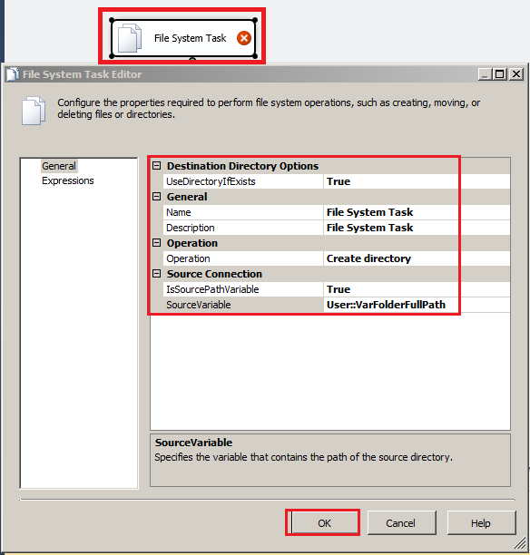Click the Destination Directory Options header text
The height and width of the screenshot is (555, 530).
[x=242, y=166]
